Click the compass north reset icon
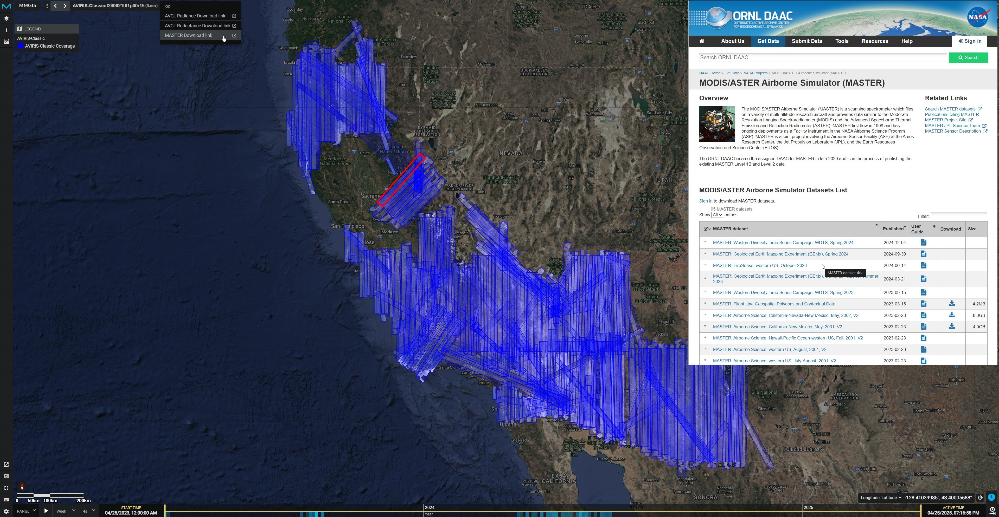 [x=22, y=487]
